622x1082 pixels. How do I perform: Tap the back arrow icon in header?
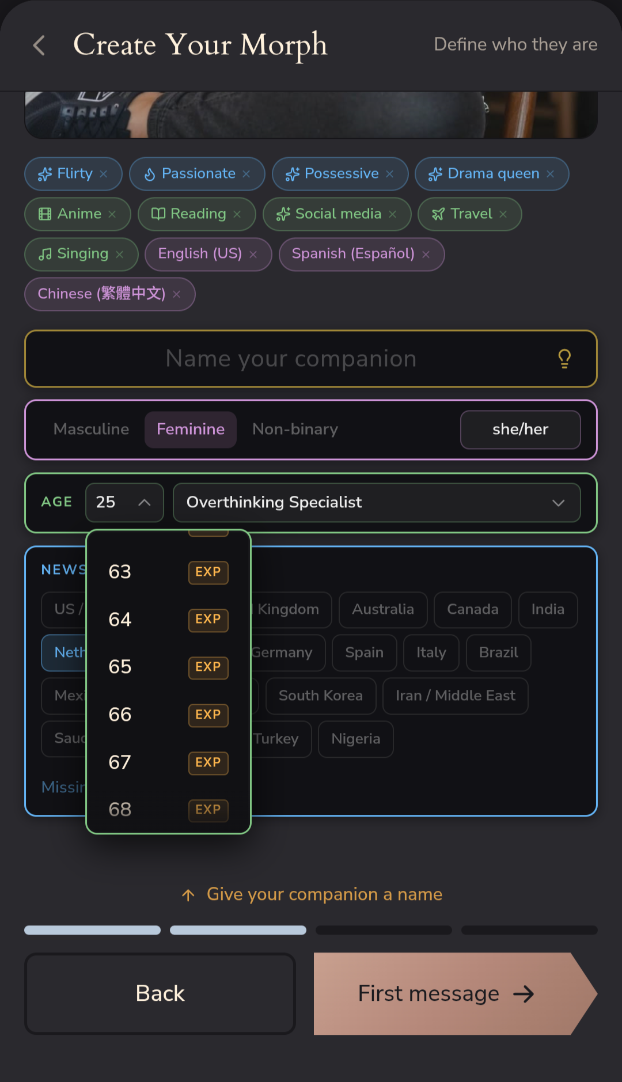pyautogui.click(x=39, y=45)
